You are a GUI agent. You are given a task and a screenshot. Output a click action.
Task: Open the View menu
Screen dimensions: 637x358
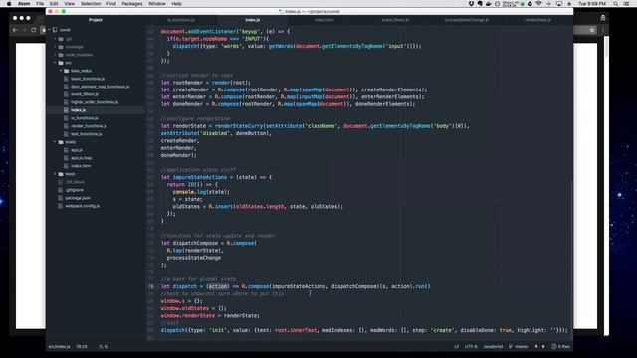click(x=69, y=4)
